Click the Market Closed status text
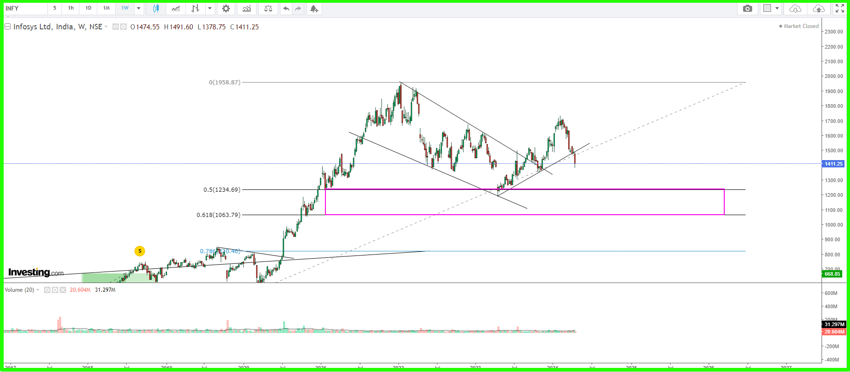This screenshot has width=850, height=372. point(801,26)
